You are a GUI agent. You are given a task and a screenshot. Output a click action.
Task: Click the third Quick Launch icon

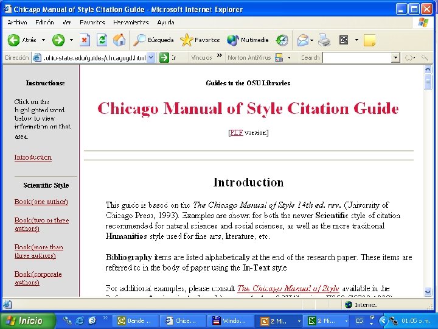pos(92,320)
